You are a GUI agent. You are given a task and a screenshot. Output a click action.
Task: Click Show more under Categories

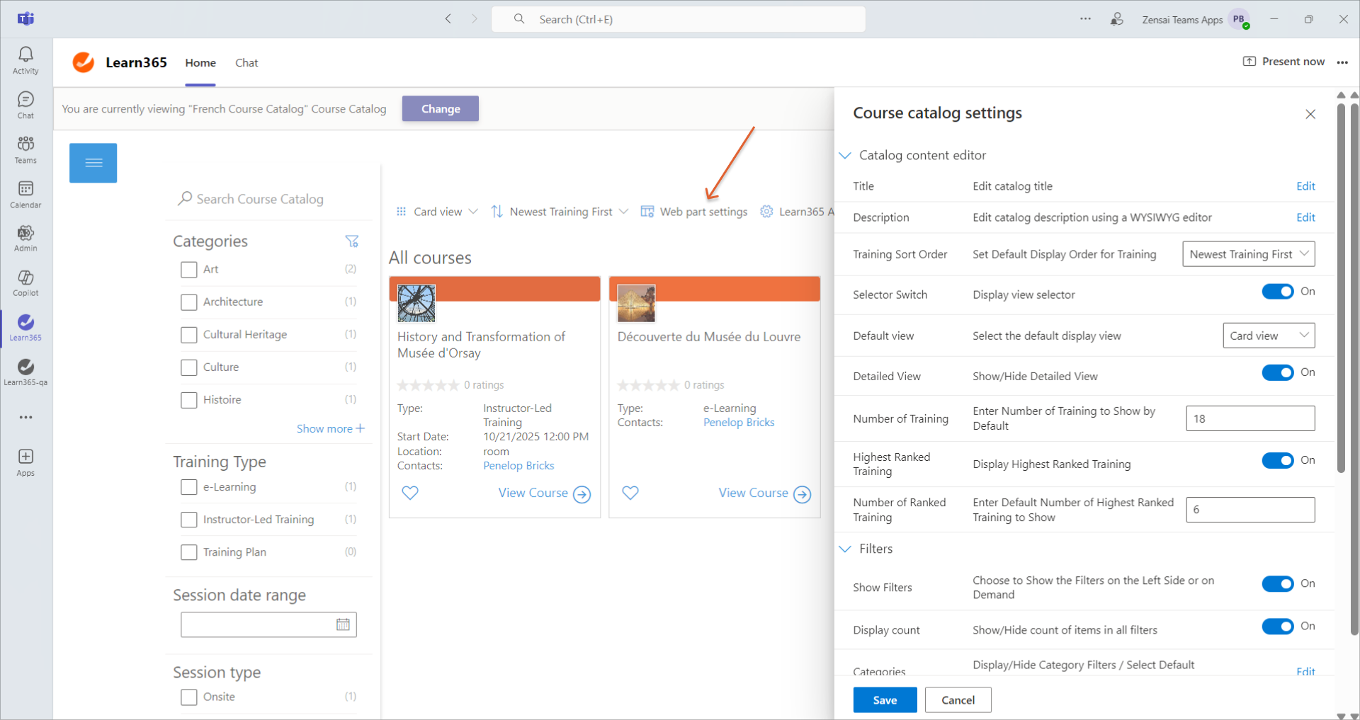pos(330,428)
